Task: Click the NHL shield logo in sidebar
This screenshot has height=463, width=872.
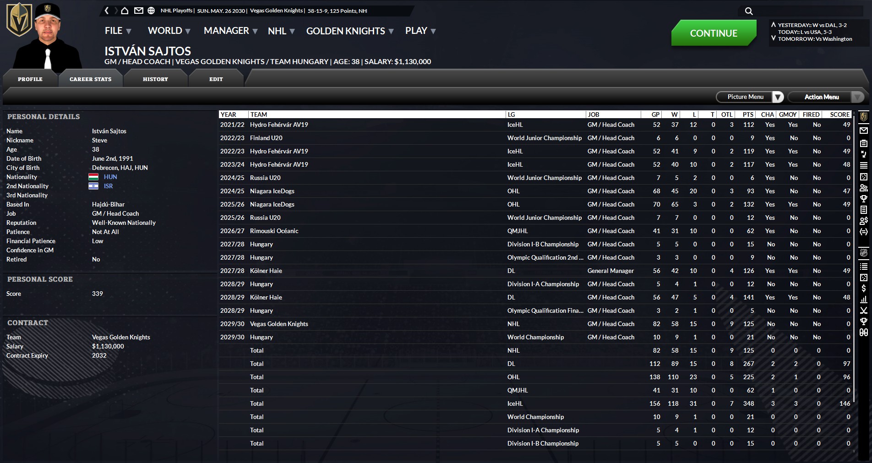Action: (x=864, y=253)
